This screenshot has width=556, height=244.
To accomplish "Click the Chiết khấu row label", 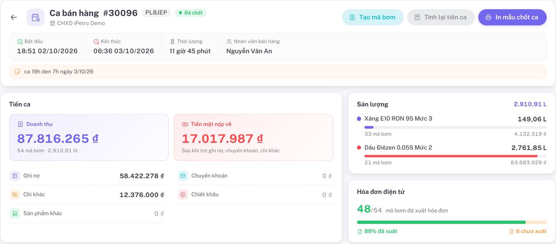I will click(x=205, y=195).
